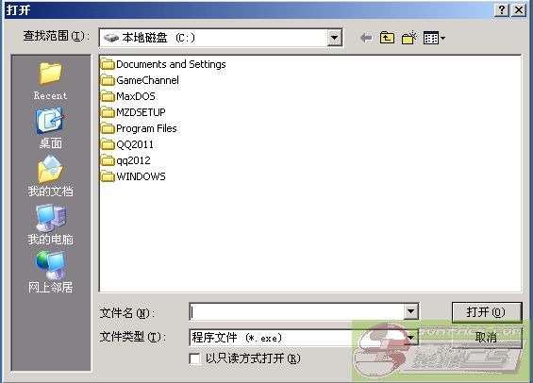533x383 pixels.
Task: Click the help question mark button
Action: [x=501, y=10]
